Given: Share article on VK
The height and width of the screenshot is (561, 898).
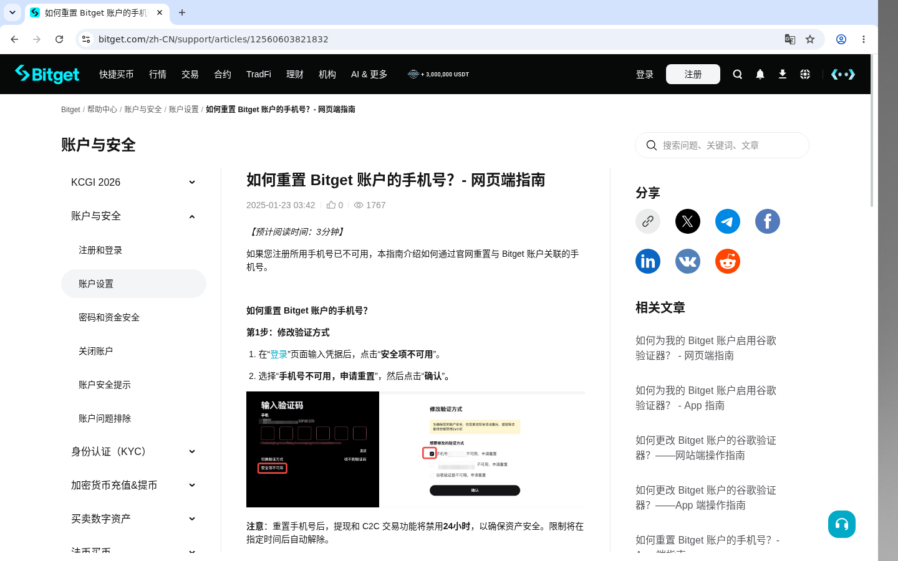Looking at the screenshot, I should [688, 261].
